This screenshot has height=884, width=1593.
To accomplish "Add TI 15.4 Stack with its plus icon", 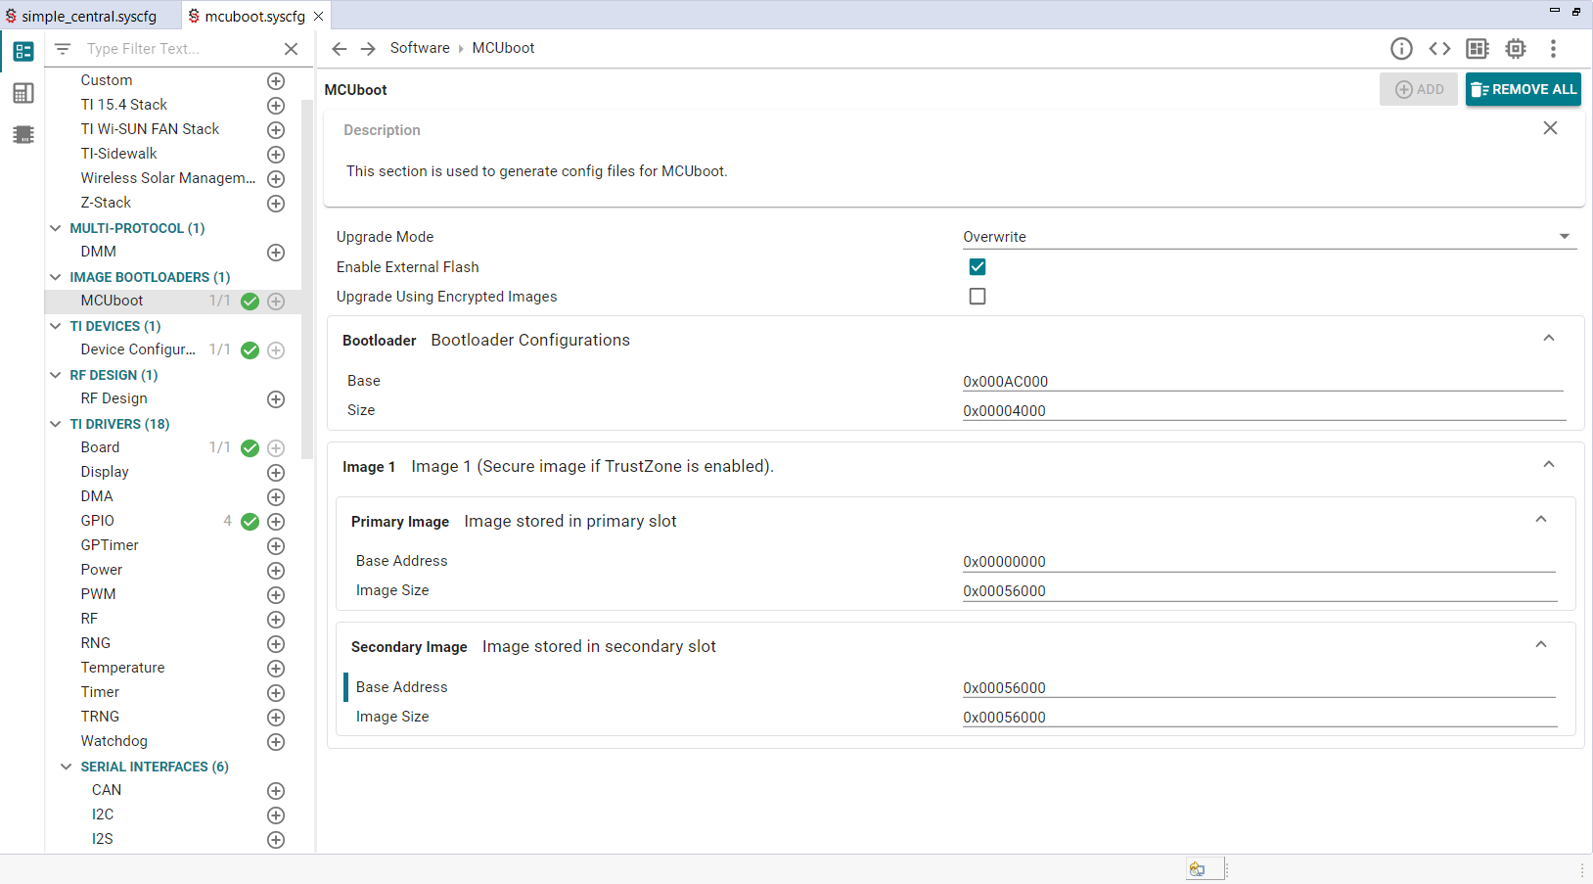I will [276, 106].
